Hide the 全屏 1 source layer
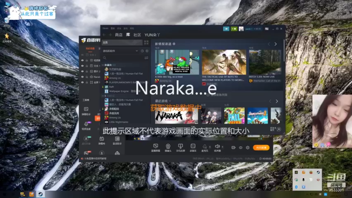 pos(82,82)
